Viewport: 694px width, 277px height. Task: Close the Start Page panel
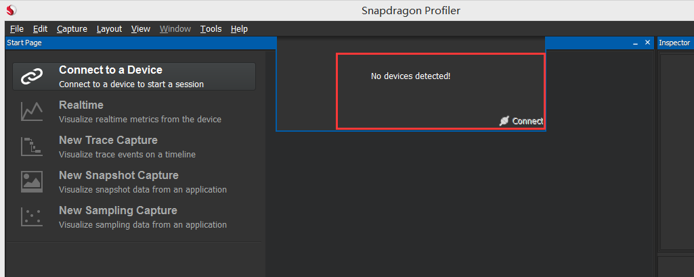click(647, 43)
